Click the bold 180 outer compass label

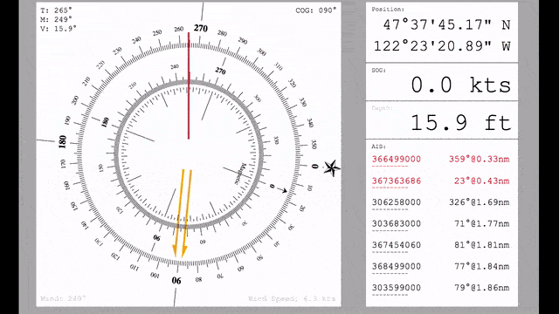(62, 141)
